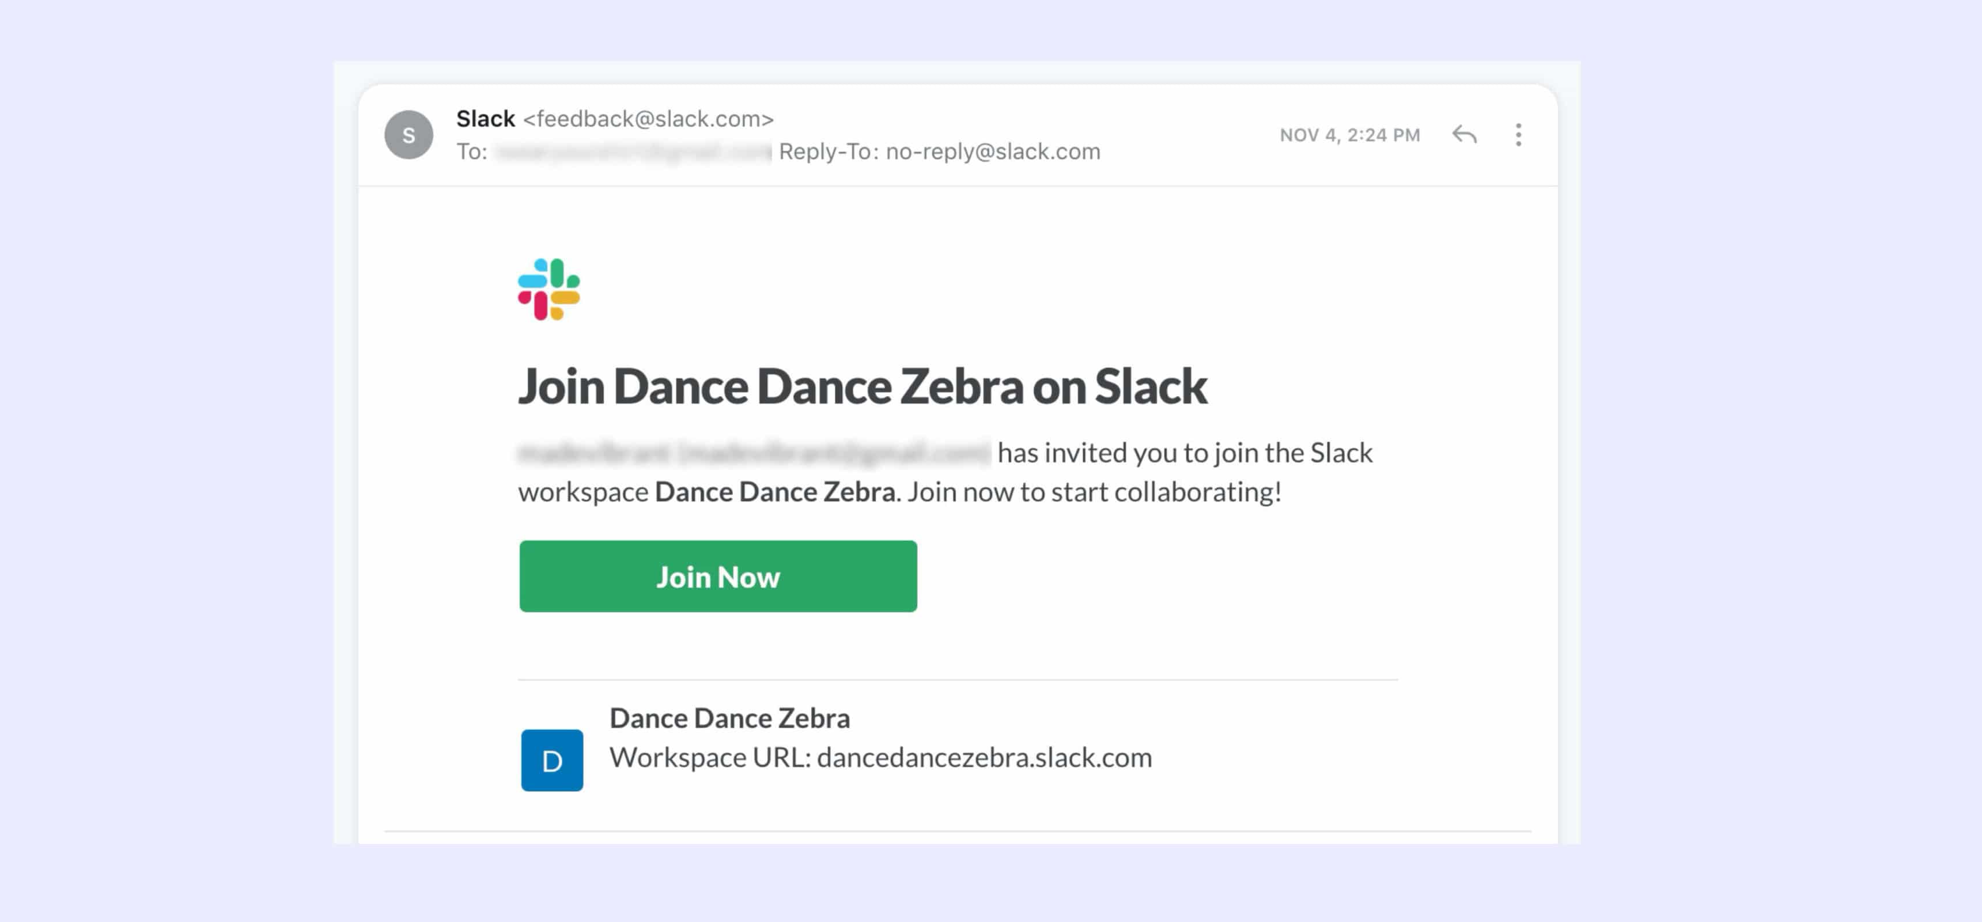Open the dancedancezebra.slack.com workspace URL
This screenshot has height=922, width=1982.
tap(984, 757)
